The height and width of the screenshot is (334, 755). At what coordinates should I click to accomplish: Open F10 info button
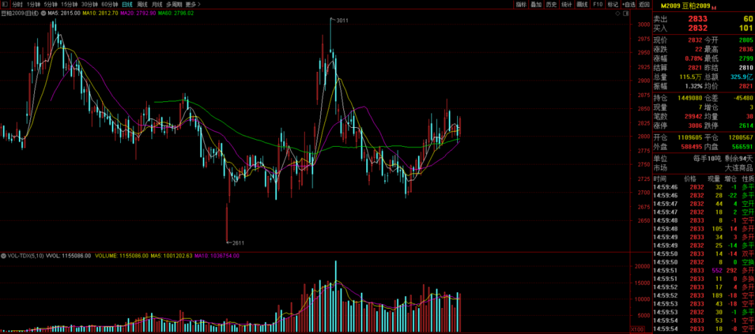coord(598,4)
